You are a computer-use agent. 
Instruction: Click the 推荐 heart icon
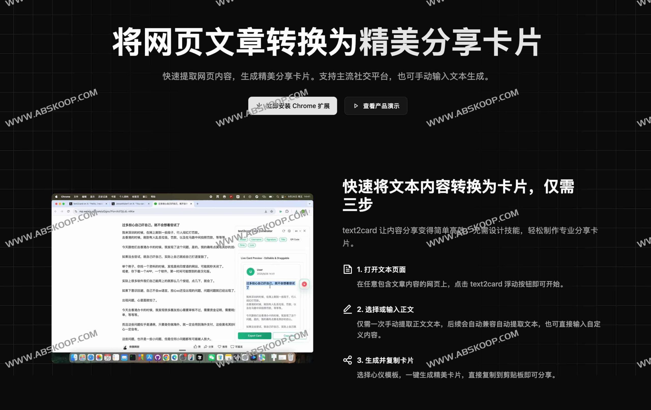pos(219,347)
